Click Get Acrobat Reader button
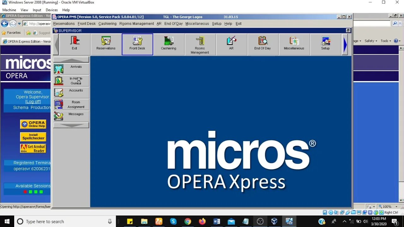404x227 pixels. (33, 148)
